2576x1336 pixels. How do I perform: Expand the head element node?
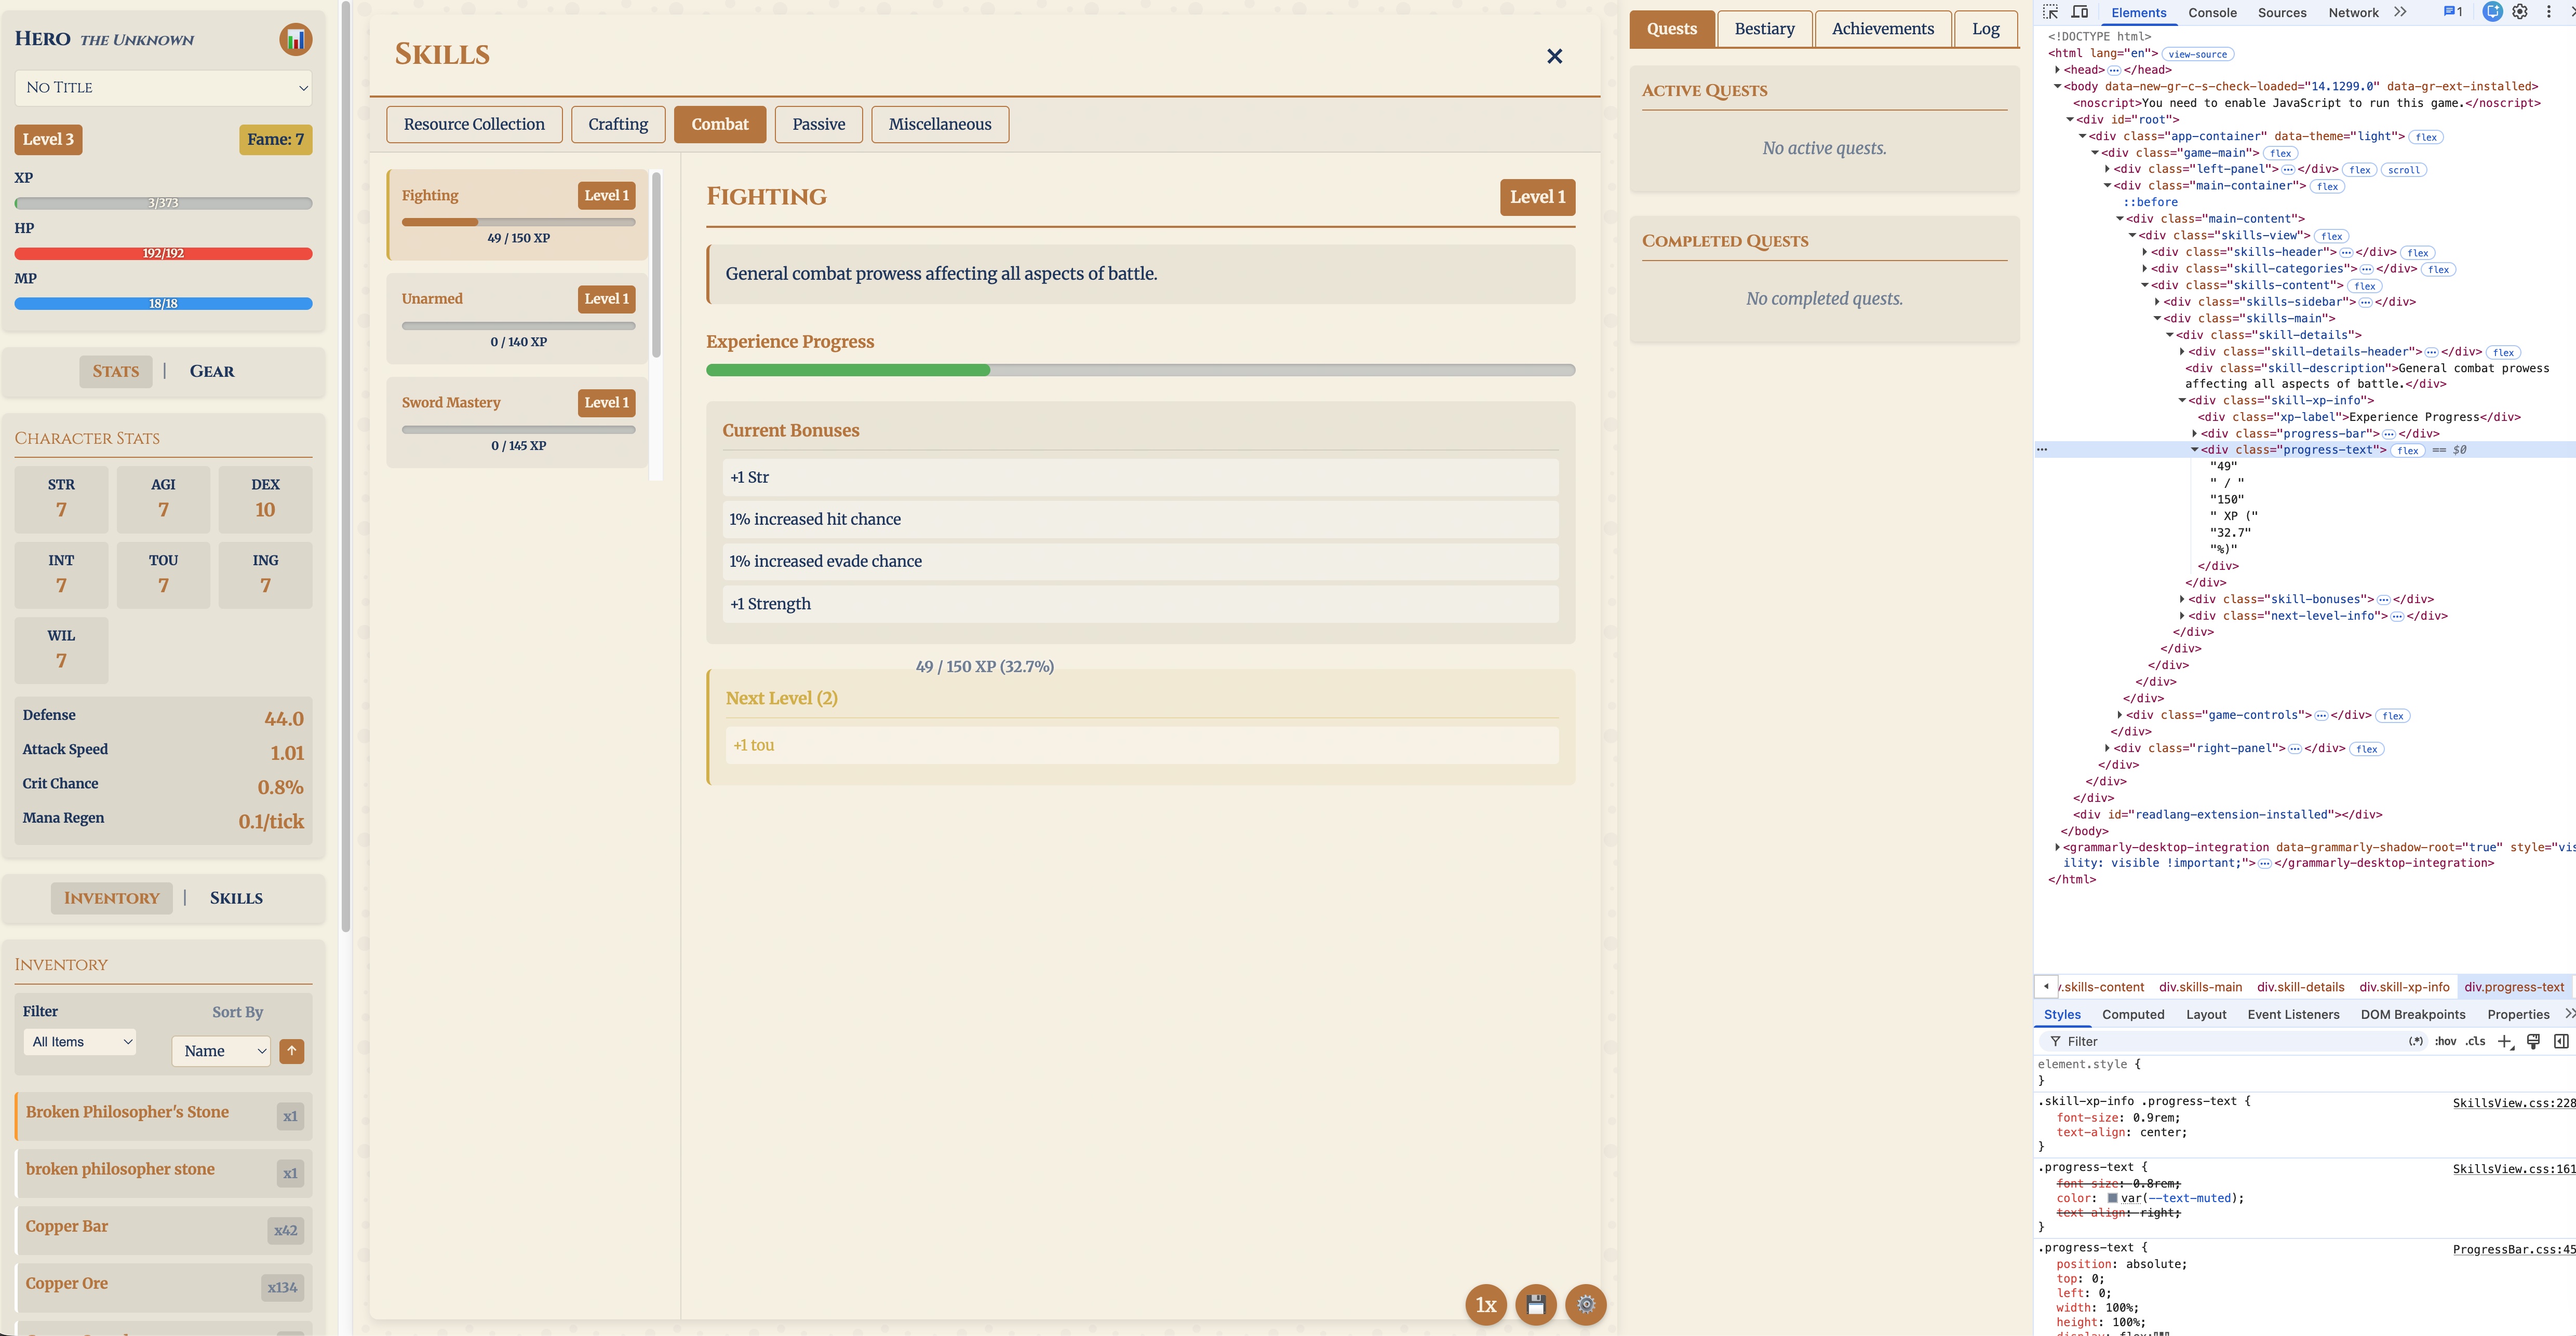click(x=2057, y=70)
